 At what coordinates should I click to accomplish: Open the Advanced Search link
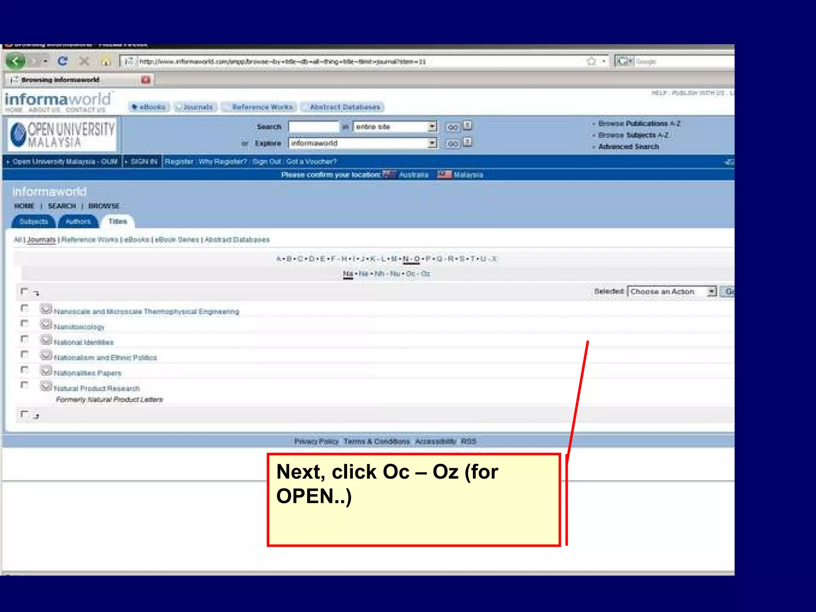click(x=628, y=147)
